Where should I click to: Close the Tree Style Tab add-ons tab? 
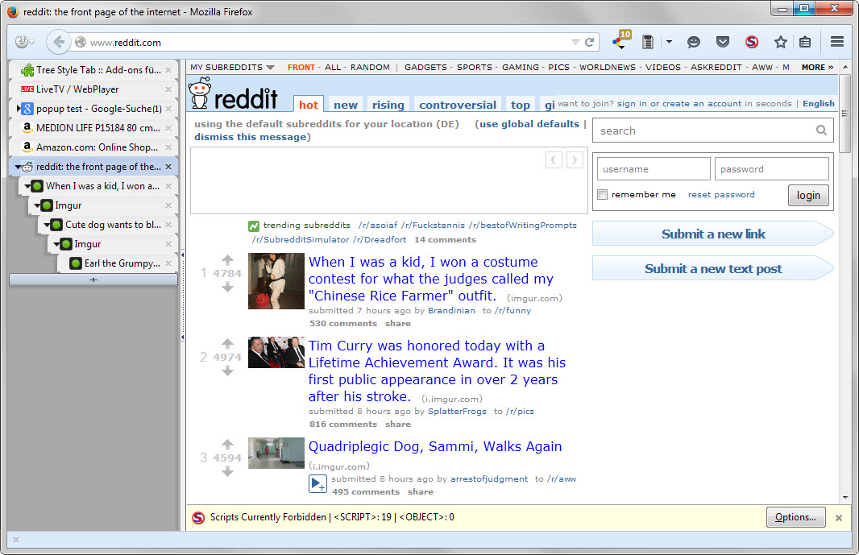click(168, 70)
